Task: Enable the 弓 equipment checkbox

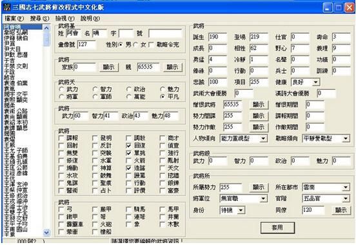Action: [x=61, y=209]
